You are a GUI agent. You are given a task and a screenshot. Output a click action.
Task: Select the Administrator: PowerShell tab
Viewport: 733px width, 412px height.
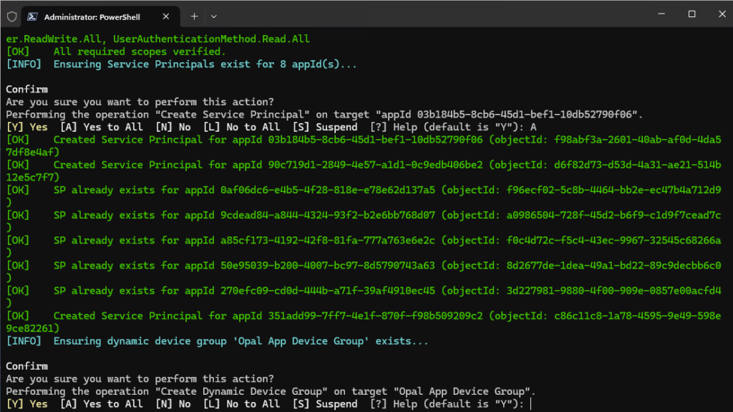(93, 16)
